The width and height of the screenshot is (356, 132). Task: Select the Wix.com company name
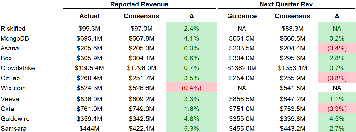pos(13,88)
